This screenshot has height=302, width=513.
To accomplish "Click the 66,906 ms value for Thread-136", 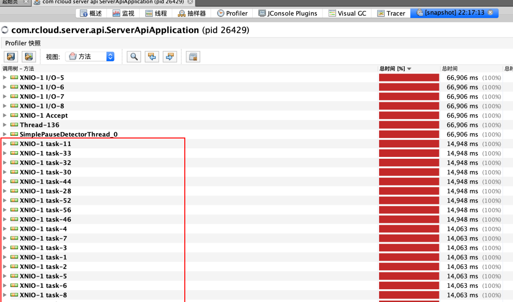I will tap(462, 125).
